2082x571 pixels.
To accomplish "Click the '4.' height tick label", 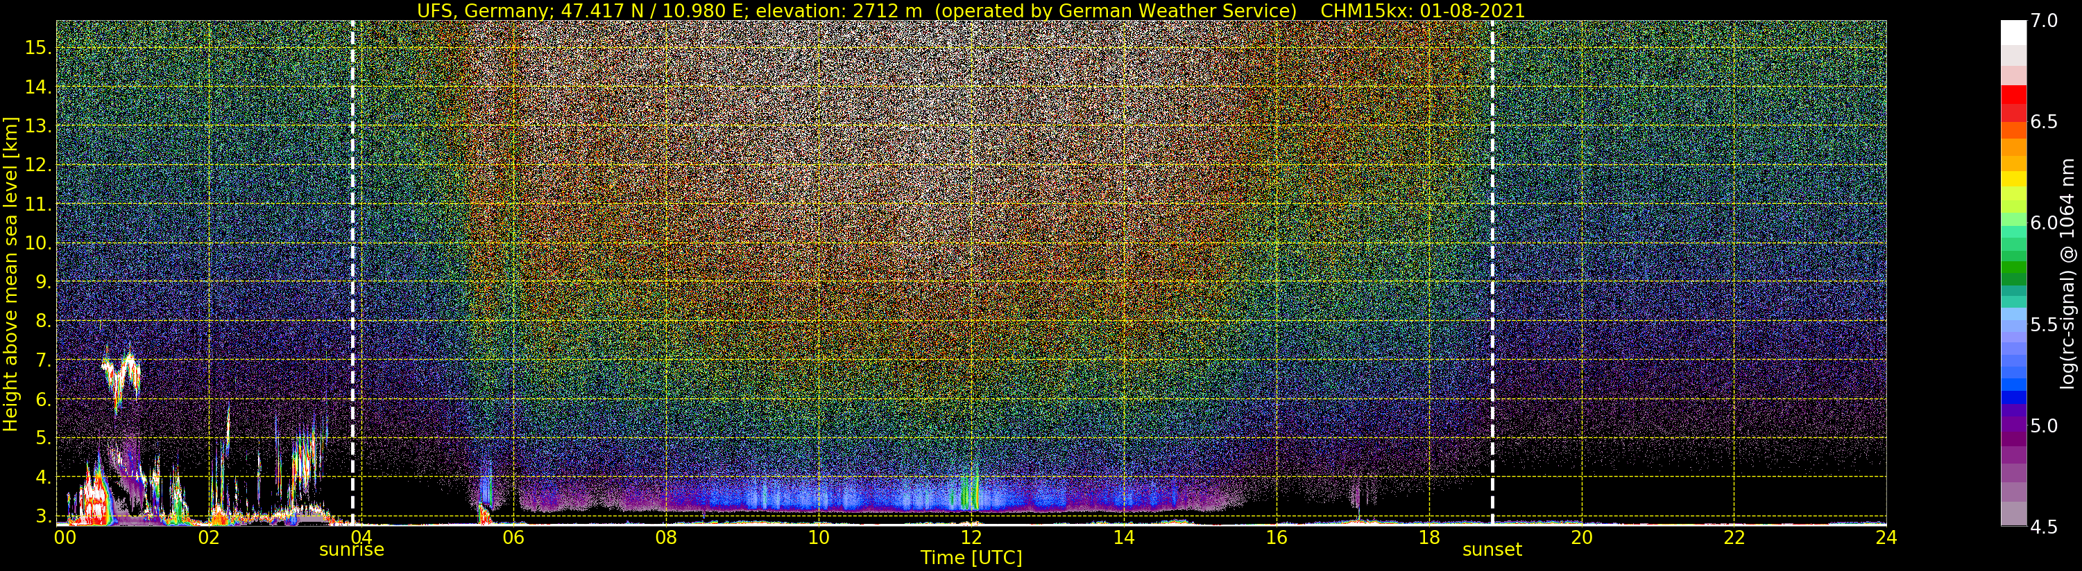I will pyautogui.click(x=44, y=477).
